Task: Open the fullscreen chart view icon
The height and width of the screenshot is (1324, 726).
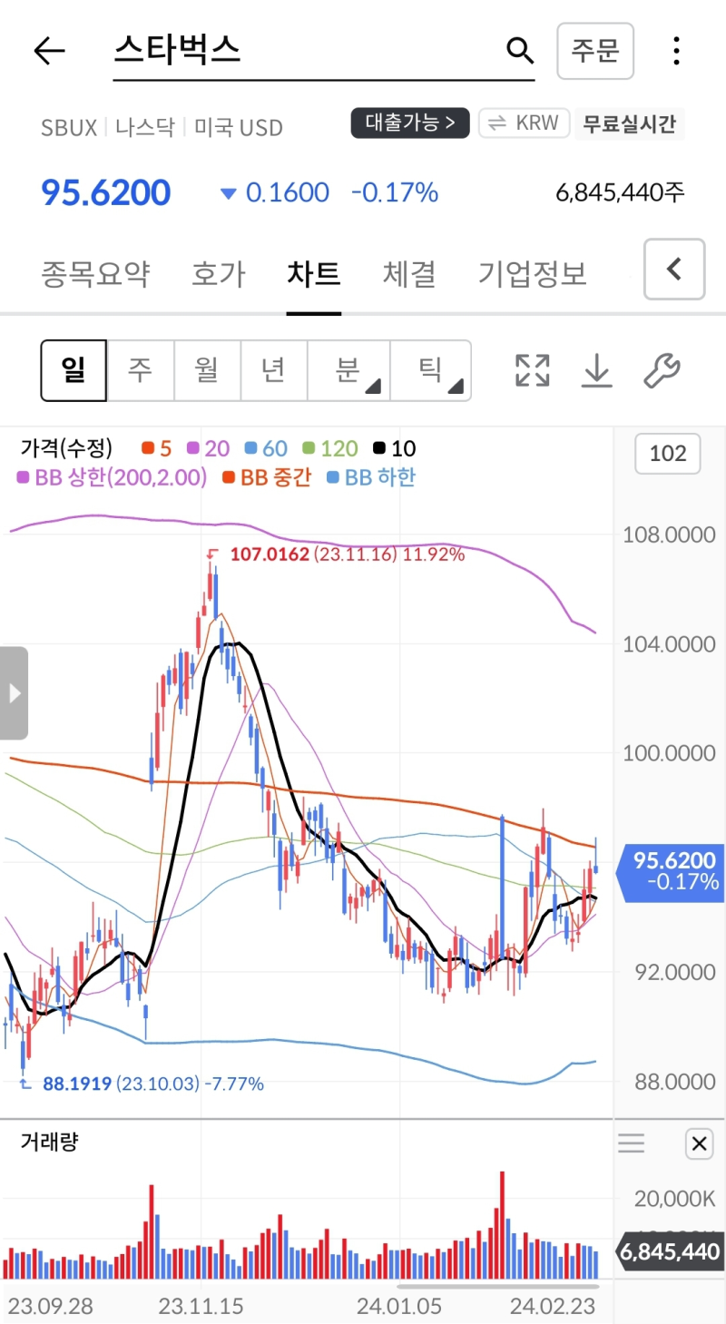Action: (x=531, y=370)
